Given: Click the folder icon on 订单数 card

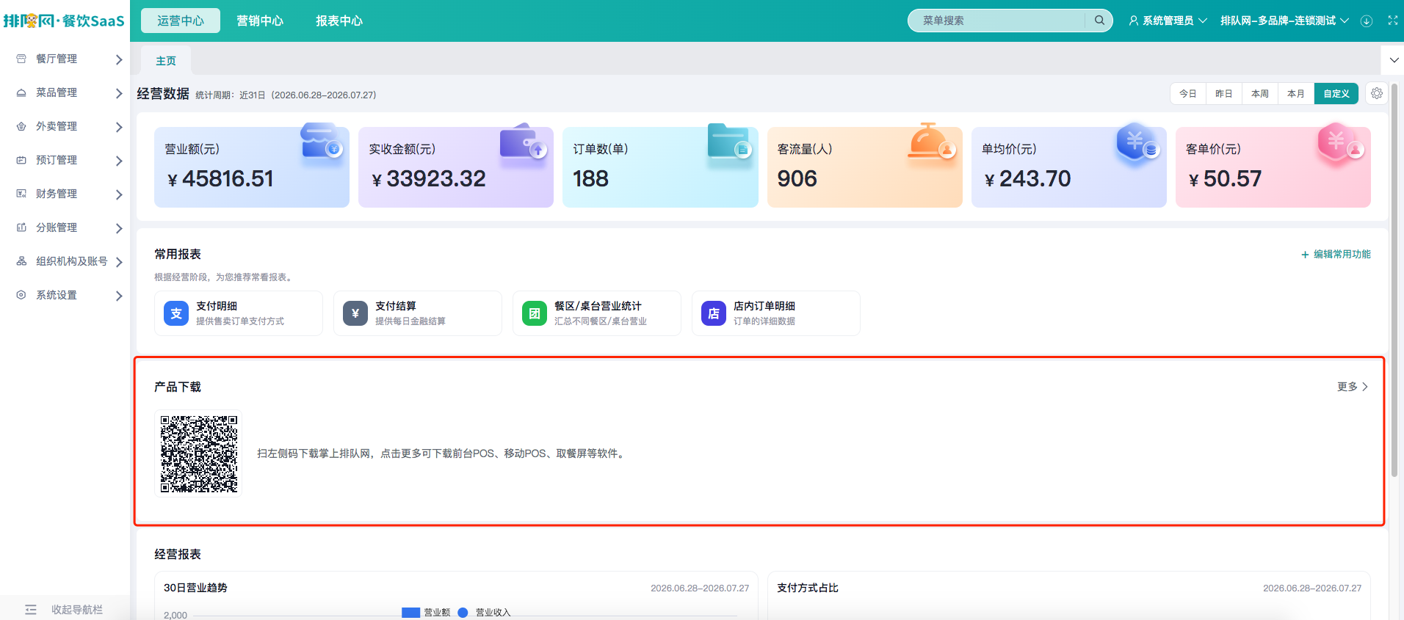Looking at the screenshot, I should point(729,141).
